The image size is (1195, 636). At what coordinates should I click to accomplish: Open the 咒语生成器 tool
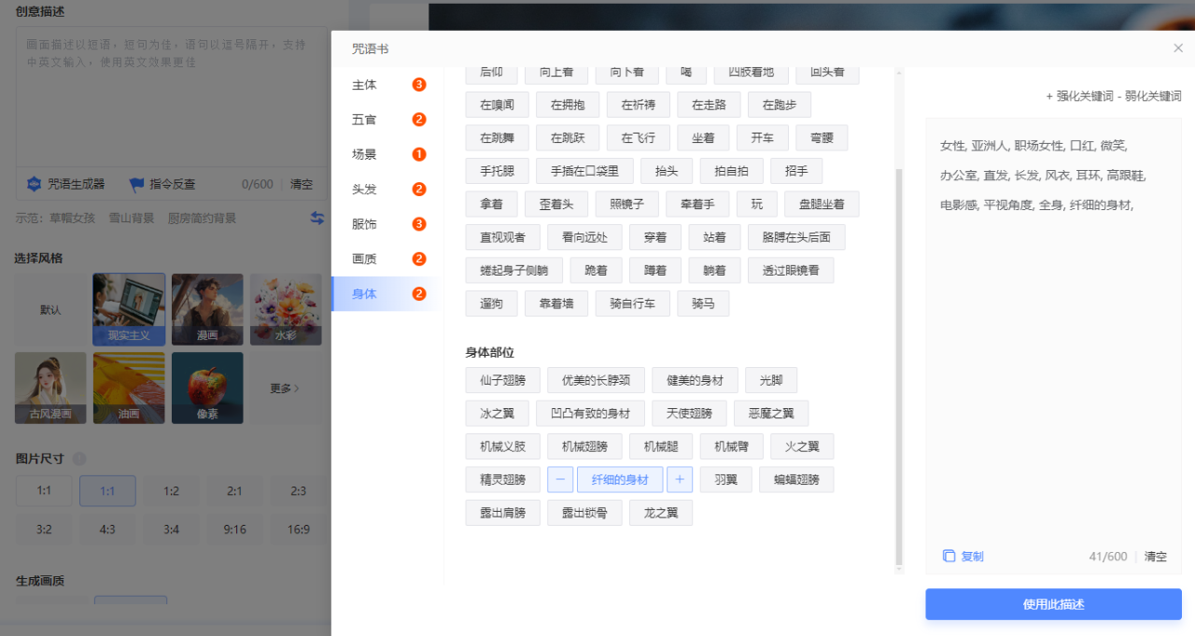(x=65, y=184)
